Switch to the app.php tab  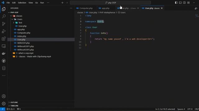coord(106,8)
